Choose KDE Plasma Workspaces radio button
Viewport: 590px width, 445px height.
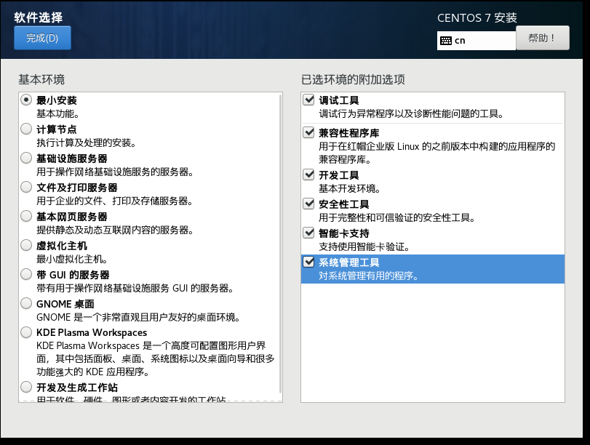point(26,332)
